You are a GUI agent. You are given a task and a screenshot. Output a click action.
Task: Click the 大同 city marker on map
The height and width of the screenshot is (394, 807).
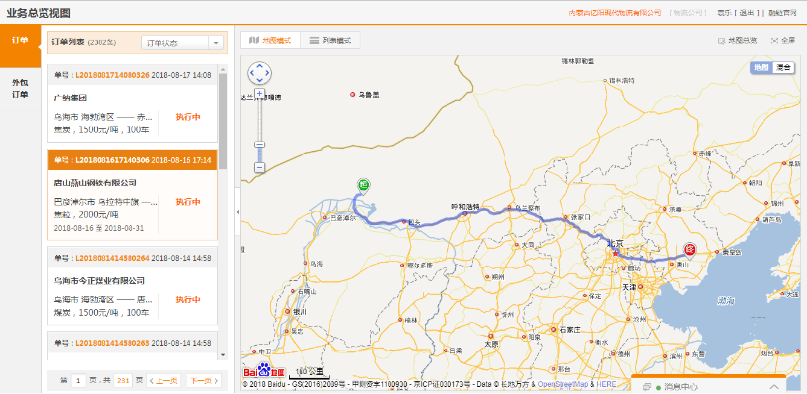click(516, 245)
